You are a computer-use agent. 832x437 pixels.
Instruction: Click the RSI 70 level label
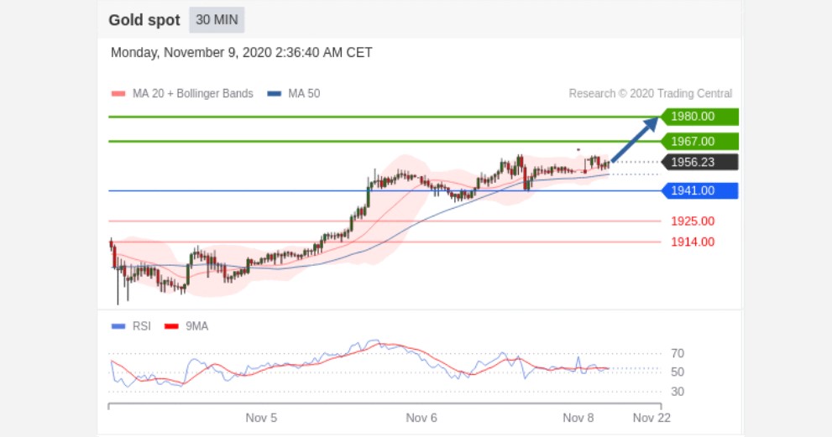pos(678,353)
